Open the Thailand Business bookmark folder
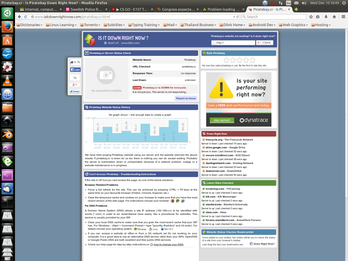The width and height of the screenshot is (348, 261). tap(198, 25)
